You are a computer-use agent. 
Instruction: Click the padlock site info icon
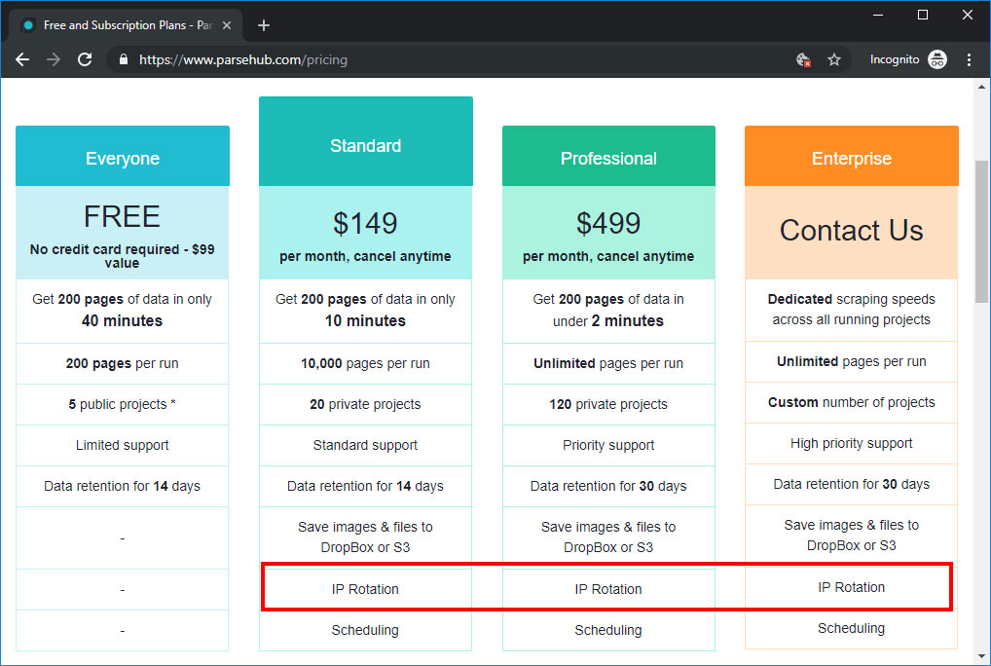(124, 59)
